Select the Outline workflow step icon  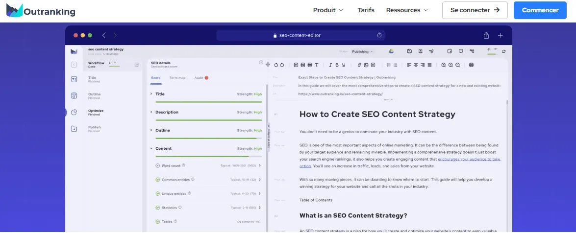point(74,96)
